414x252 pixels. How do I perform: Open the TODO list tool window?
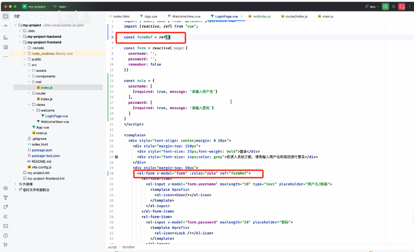(5, 216)
